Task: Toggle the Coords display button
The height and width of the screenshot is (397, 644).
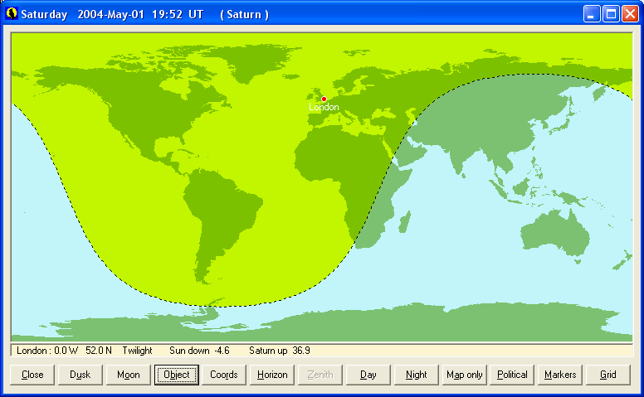Action: pos(224,375)
